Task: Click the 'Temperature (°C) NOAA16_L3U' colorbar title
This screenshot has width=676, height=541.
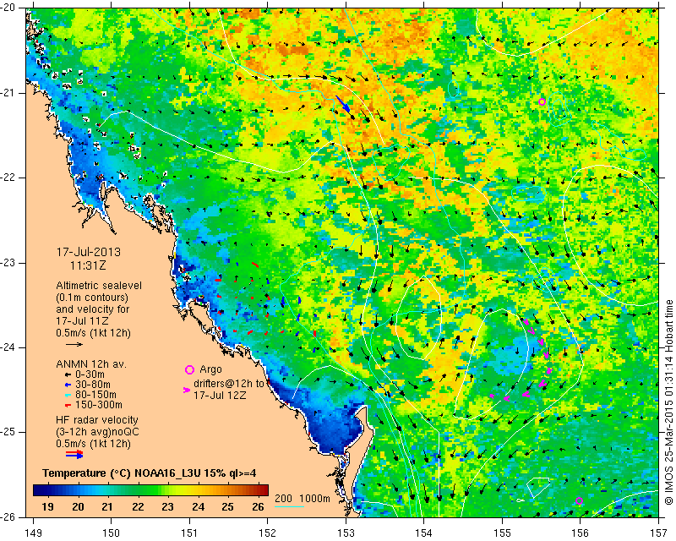Action: (123, 473)
